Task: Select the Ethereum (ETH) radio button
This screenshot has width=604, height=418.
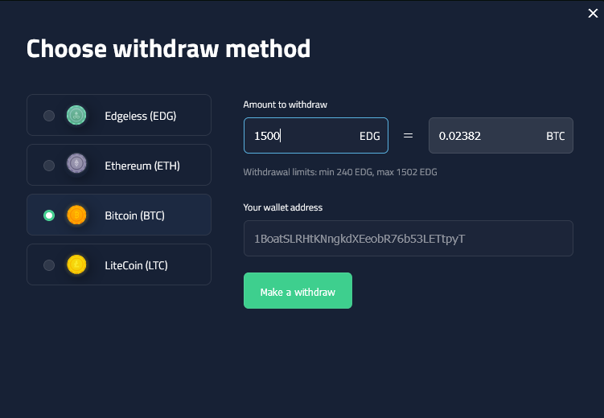Action: (x=49, y=166)
